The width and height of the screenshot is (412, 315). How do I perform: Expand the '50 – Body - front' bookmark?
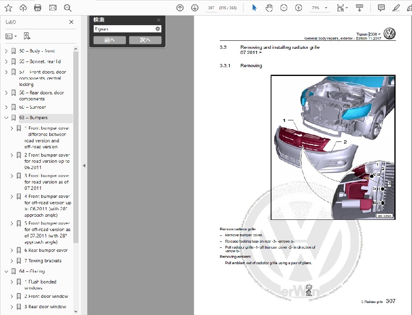coord(6,51)
